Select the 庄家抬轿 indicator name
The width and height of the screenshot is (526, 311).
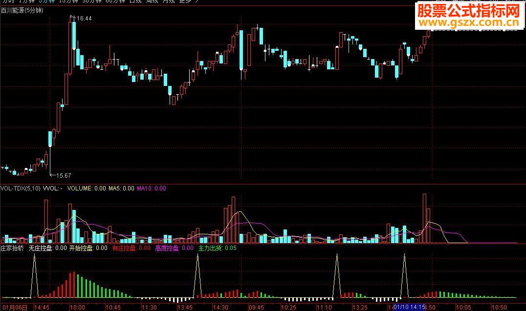pyautogui.click(x=12, y=248)
